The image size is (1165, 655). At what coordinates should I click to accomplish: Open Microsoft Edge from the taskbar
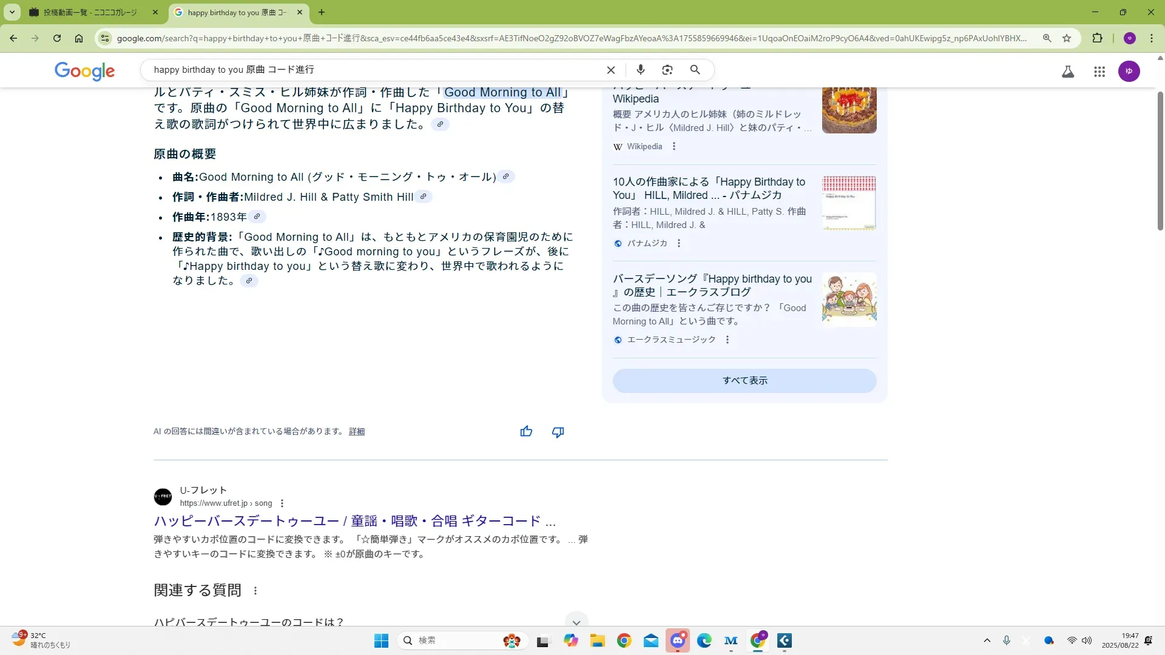[x=704, y=640]
